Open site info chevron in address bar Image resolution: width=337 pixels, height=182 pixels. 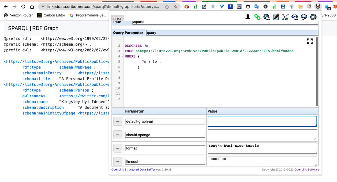[x=43, y=6]
